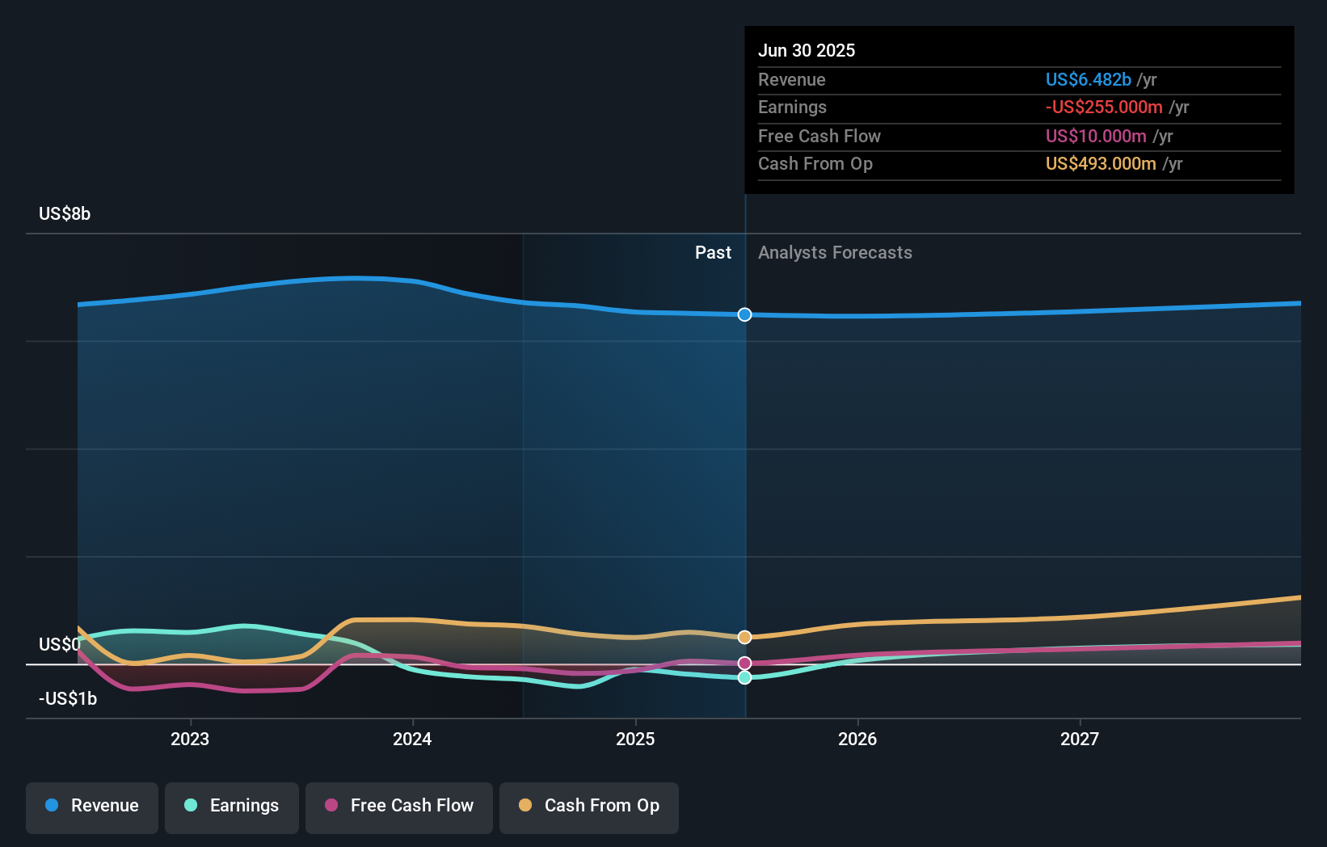Expand the Free Cash Flow legend entry
This screenshot has width=1327, height=847.
click(x=399, y=807)
